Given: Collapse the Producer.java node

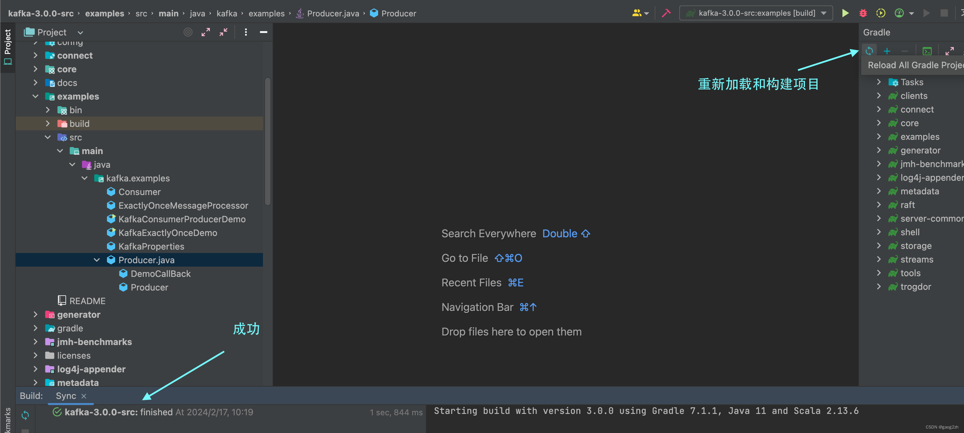Looking at the screenshot, I should (x=97, y=259).
